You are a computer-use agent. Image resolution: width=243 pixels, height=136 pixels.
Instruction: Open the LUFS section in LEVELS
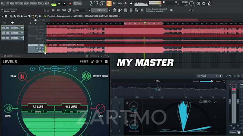[x=8, y=108]
